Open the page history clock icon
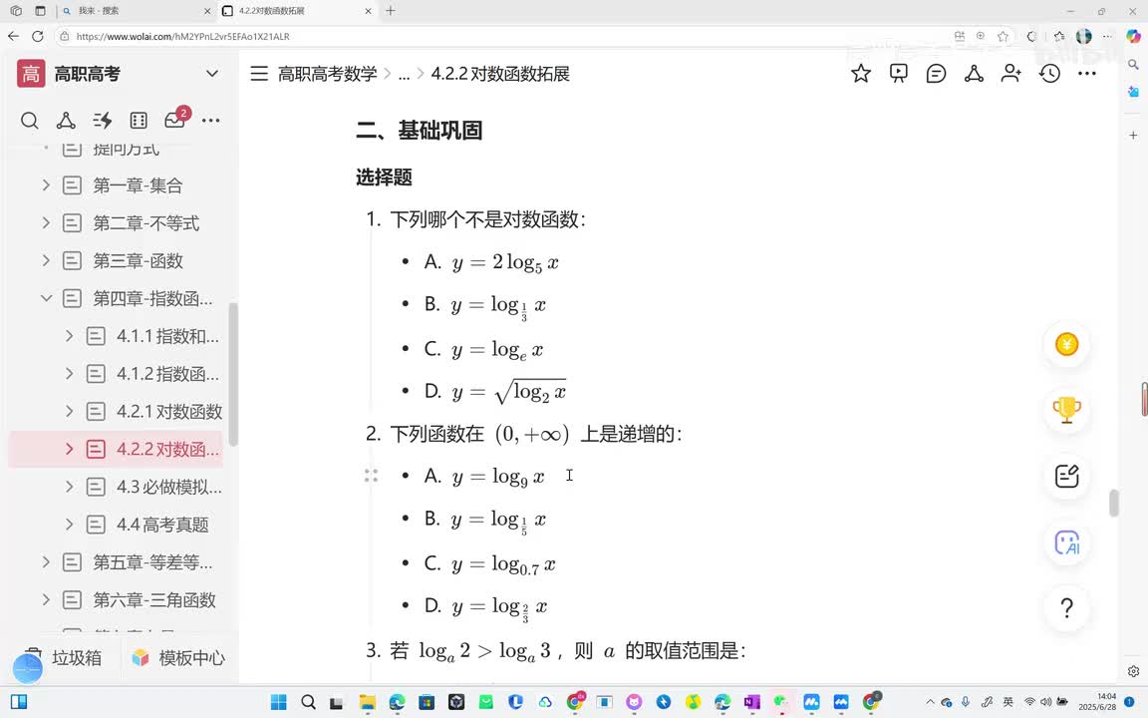This screenshot has height=718, width=1148. [1050, 73]
